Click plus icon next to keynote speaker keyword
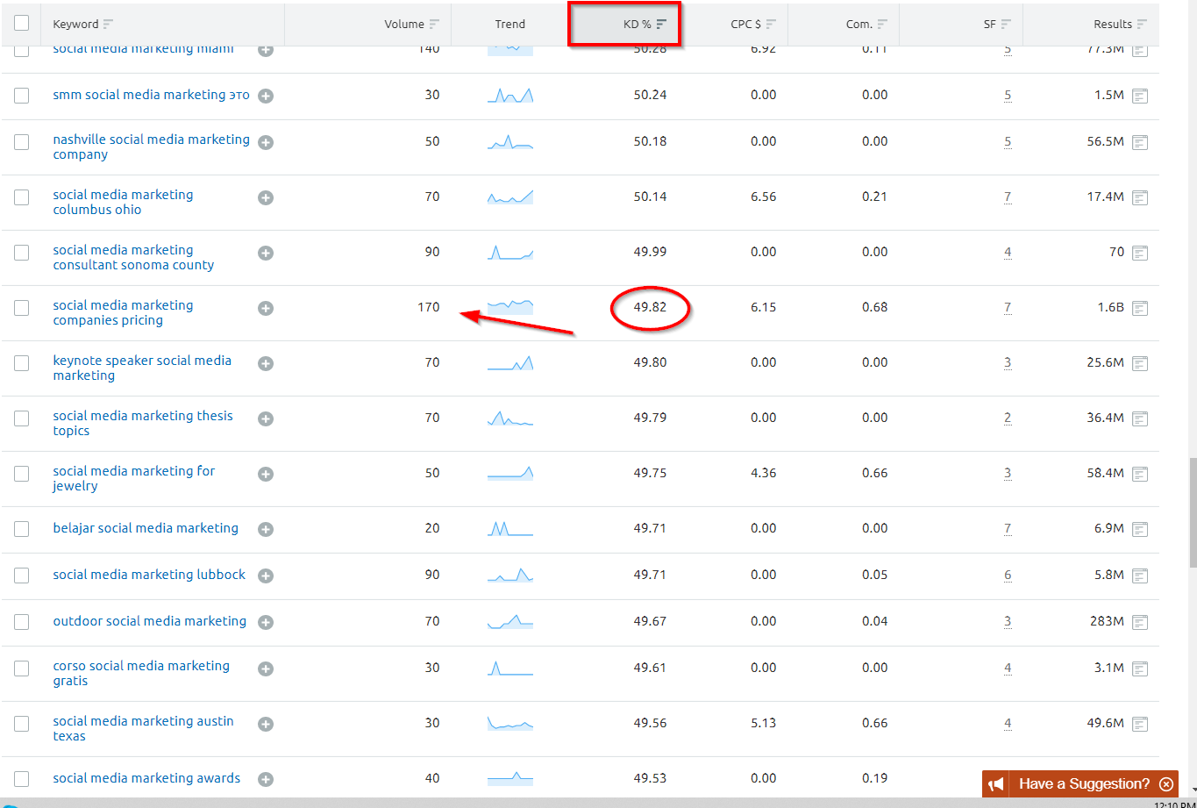This screenshot has width=1197, height=808. (x=266, y=363)
